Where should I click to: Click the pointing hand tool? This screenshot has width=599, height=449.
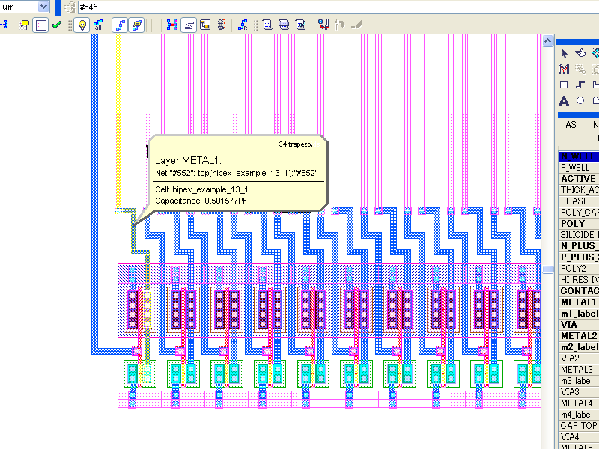(580, 53)
